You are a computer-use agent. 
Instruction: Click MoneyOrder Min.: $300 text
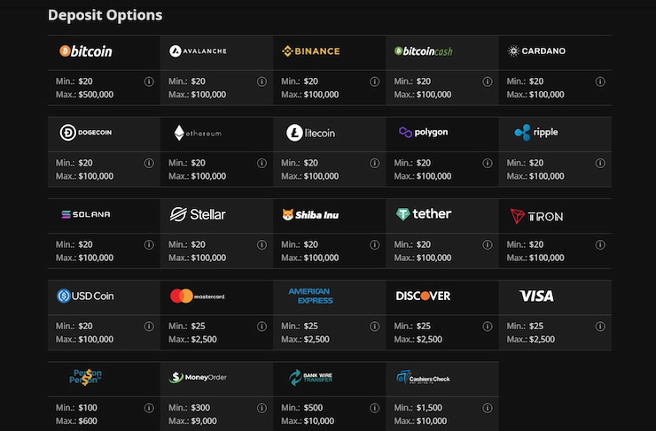coord(190,408)
